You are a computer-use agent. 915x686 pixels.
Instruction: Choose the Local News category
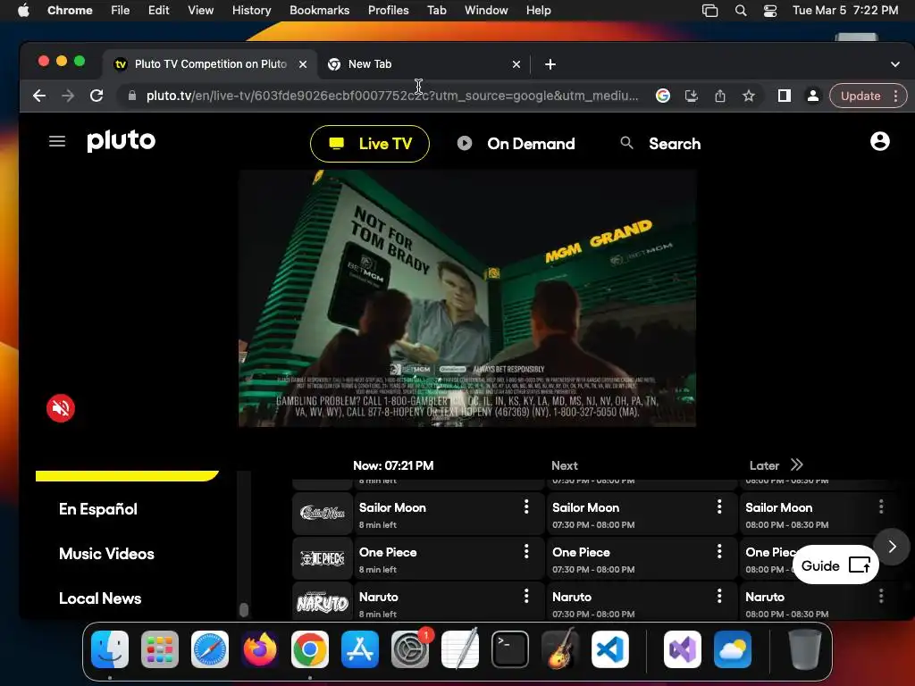tap(100, 598)
